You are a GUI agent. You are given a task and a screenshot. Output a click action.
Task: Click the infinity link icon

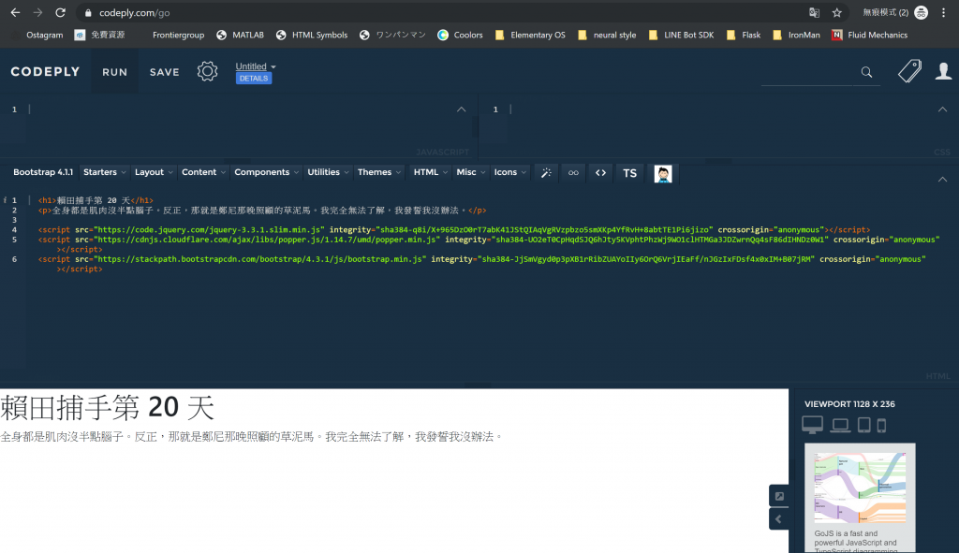point(573,173)
